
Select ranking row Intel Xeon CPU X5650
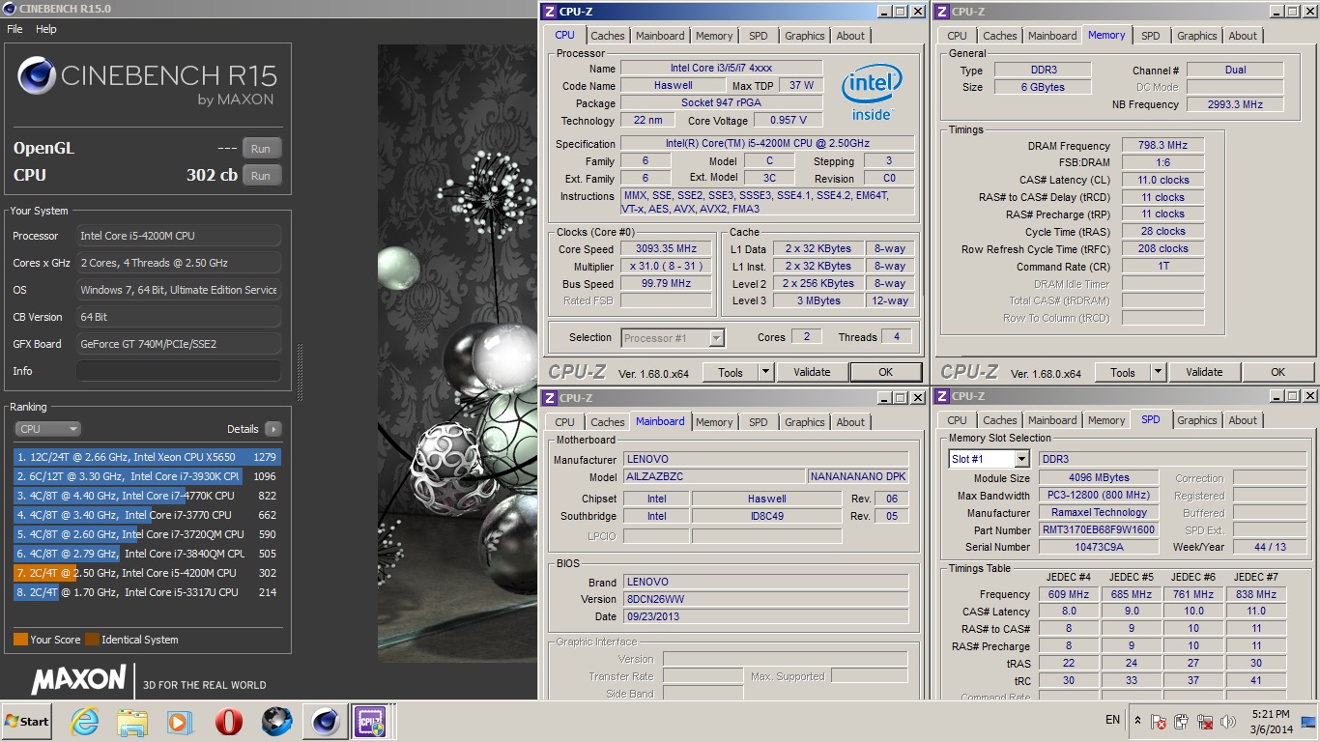tap(147, 457)
